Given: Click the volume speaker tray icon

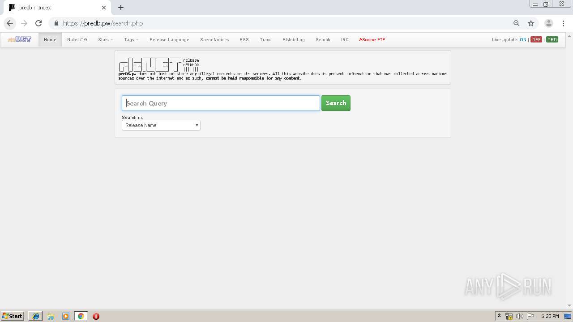Looking at the screenshot, I should (x=519, y=316).
